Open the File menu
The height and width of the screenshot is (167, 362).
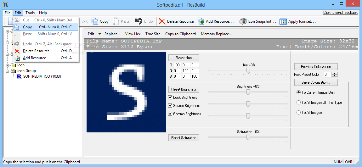coord(7,13)
